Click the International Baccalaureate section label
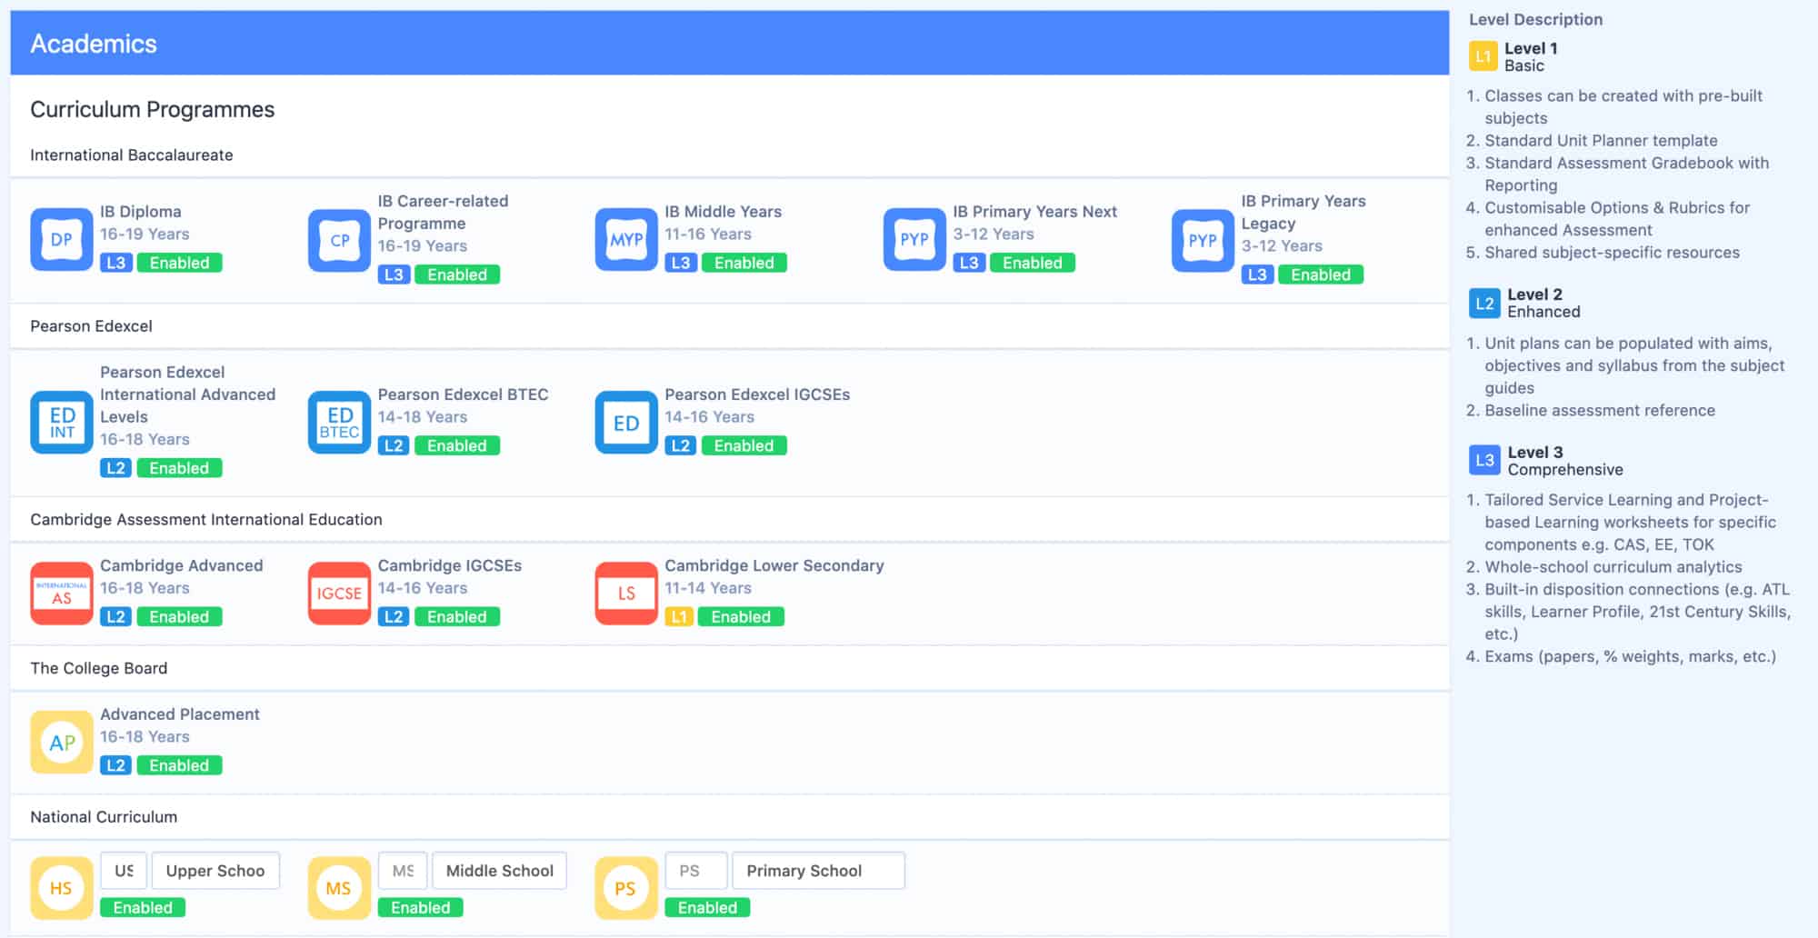1818x938 pixels. 132,155
